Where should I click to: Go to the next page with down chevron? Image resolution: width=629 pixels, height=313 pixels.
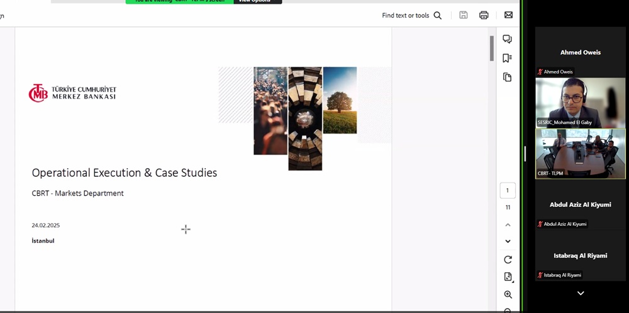508,241
